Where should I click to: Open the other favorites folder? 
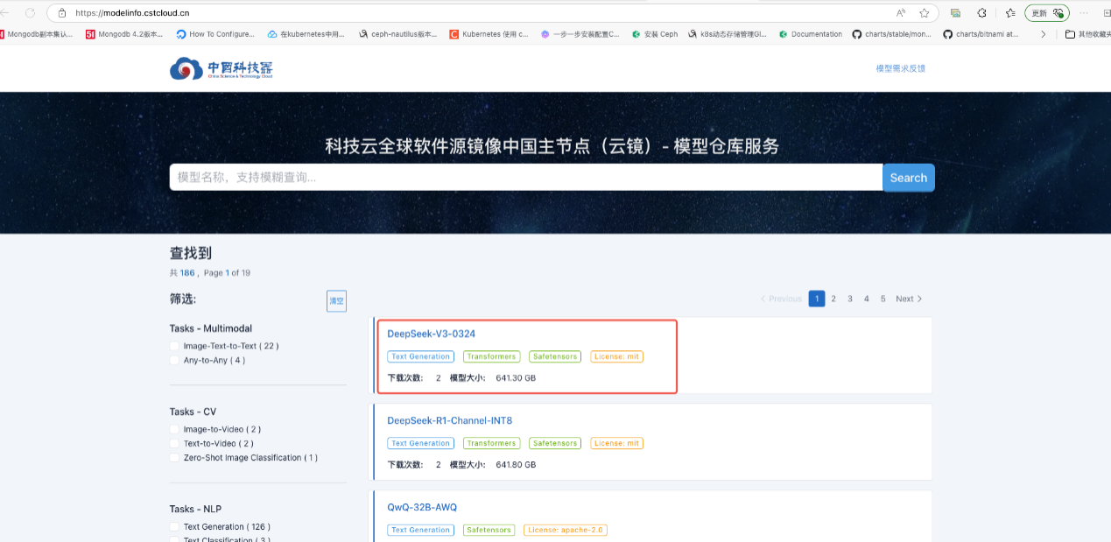pyautogui.click(x=1087, y=34)
